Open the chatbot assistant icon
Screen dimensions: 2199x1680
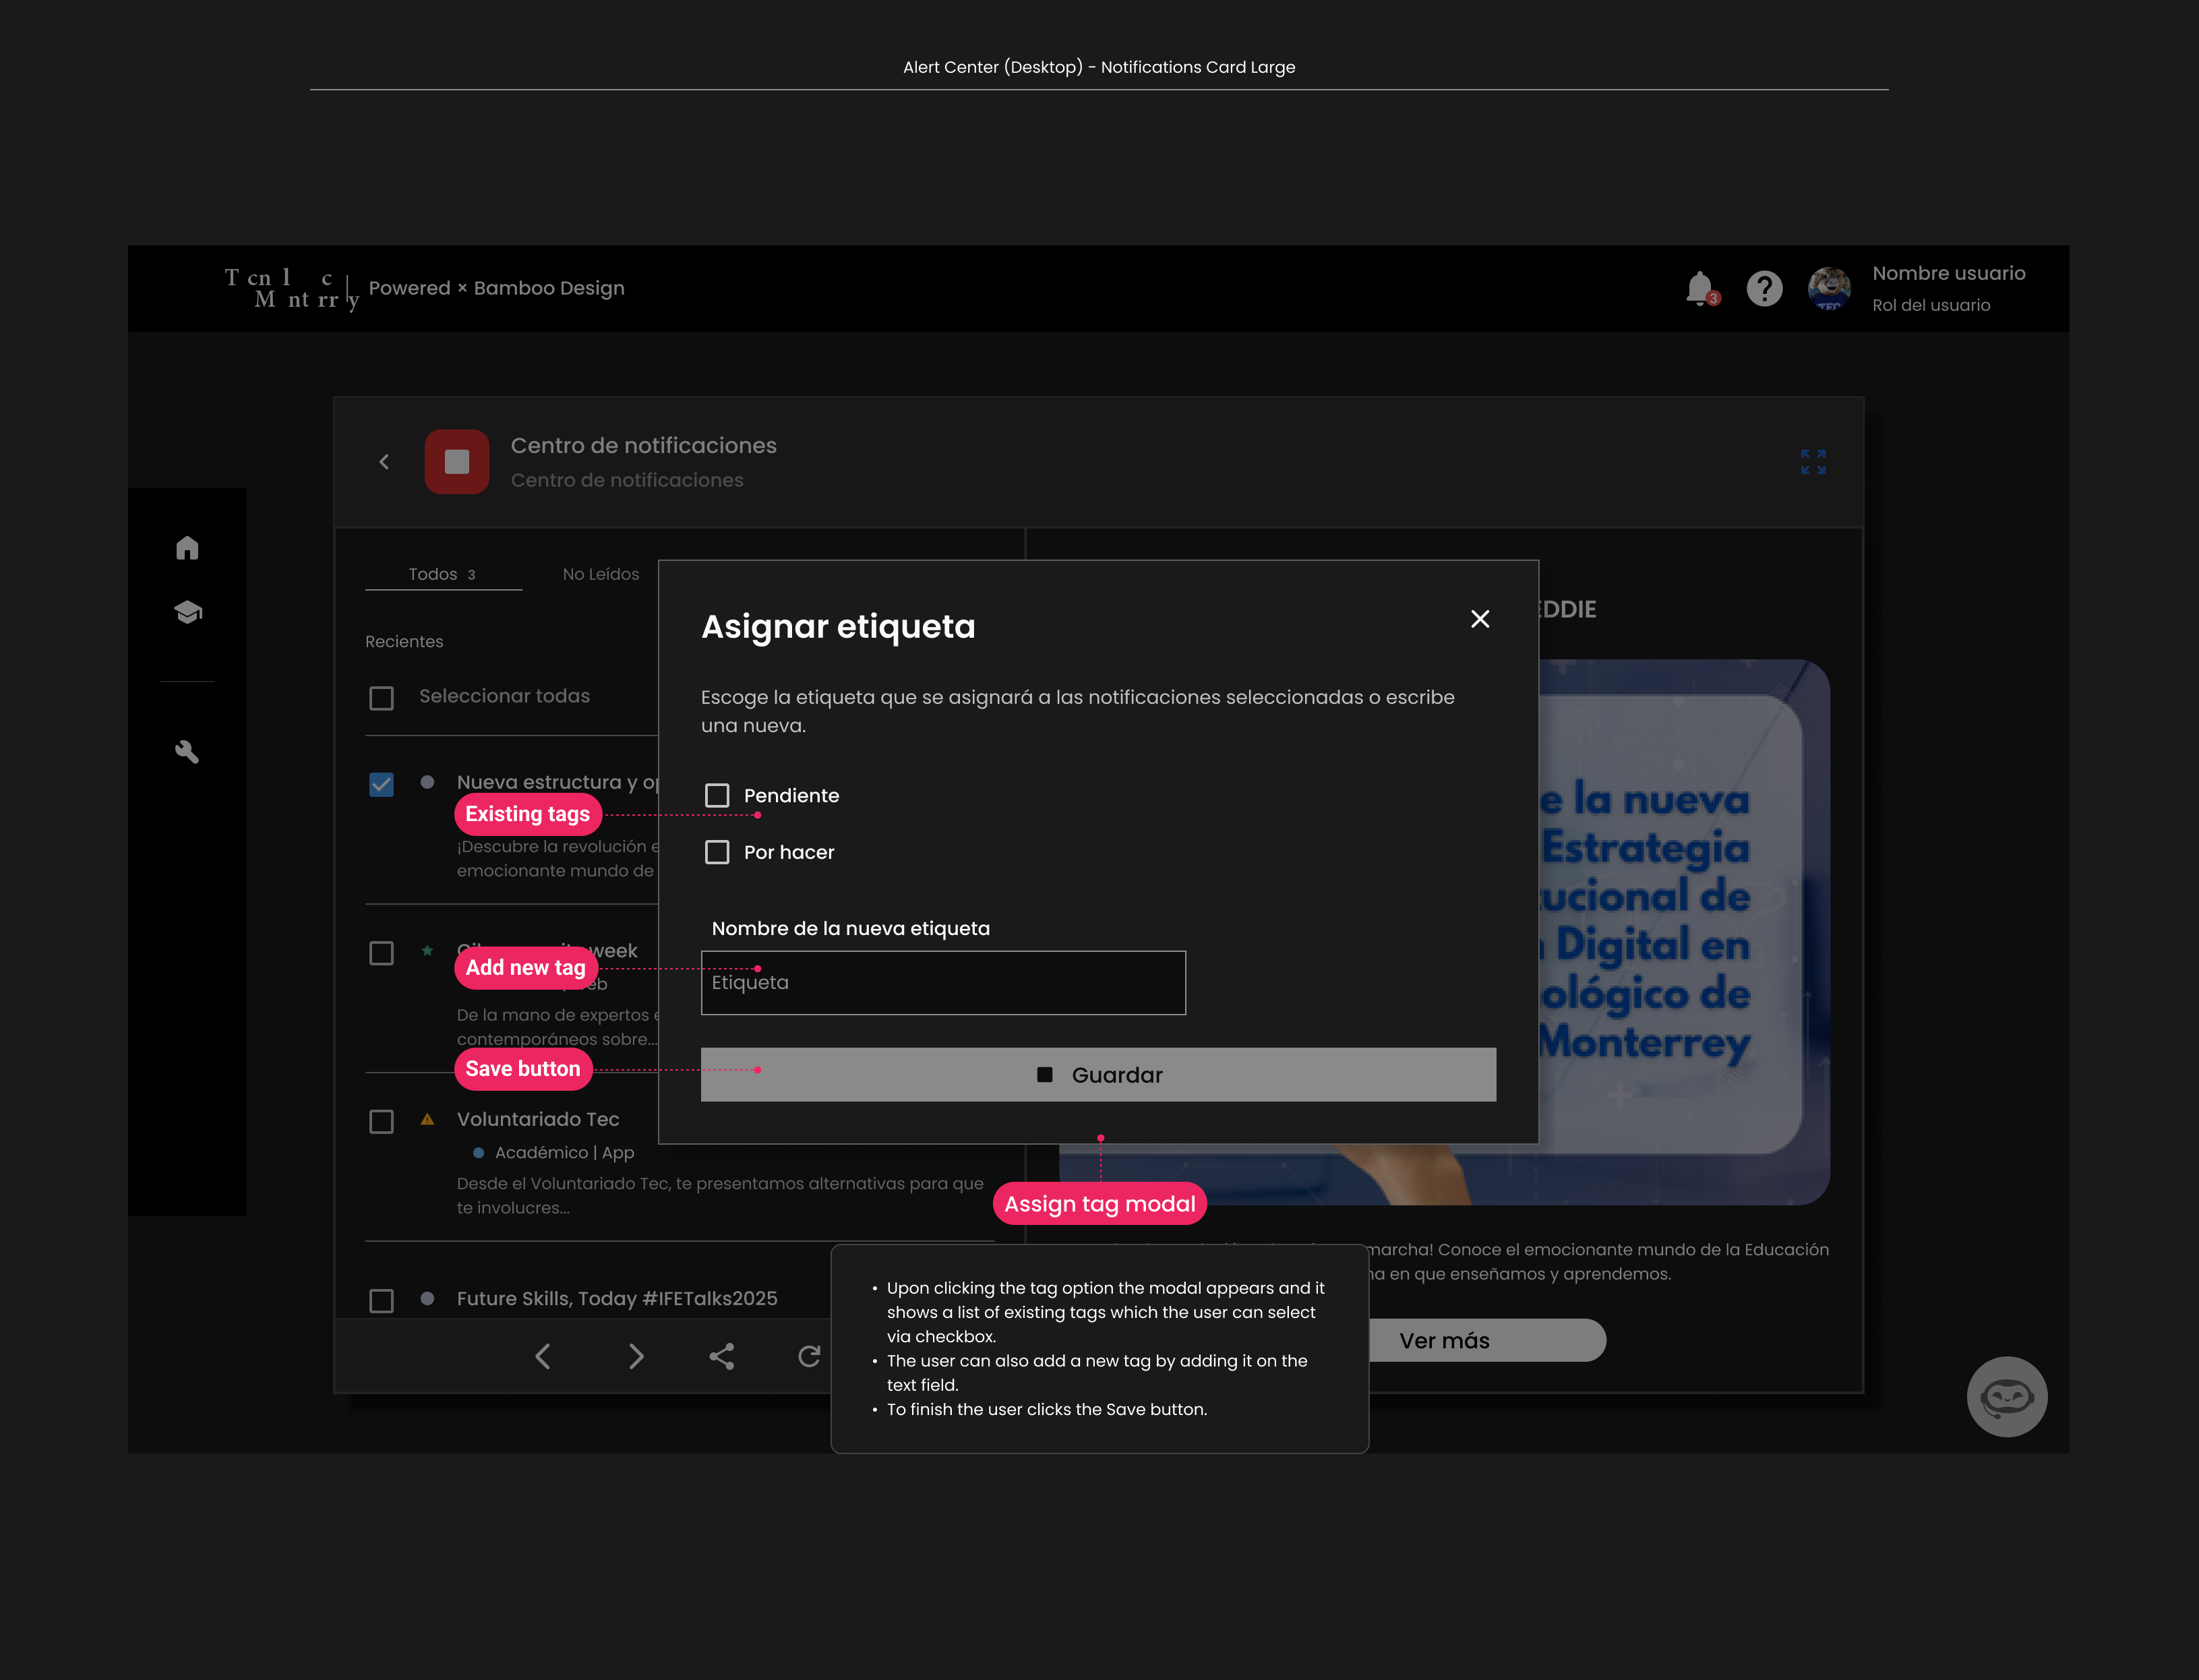coord(2007,1397)
